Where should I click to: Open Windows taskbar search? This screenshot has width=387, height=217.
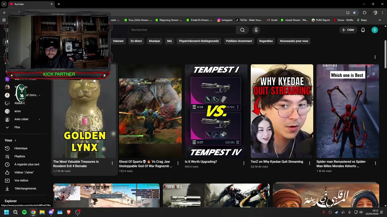(x=15, y=212)
